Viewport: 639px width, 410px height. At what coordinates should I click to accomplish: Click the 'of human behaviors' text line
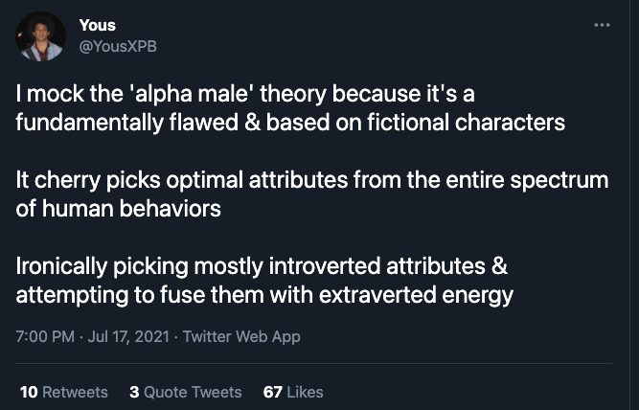click(x=119, y=209)
